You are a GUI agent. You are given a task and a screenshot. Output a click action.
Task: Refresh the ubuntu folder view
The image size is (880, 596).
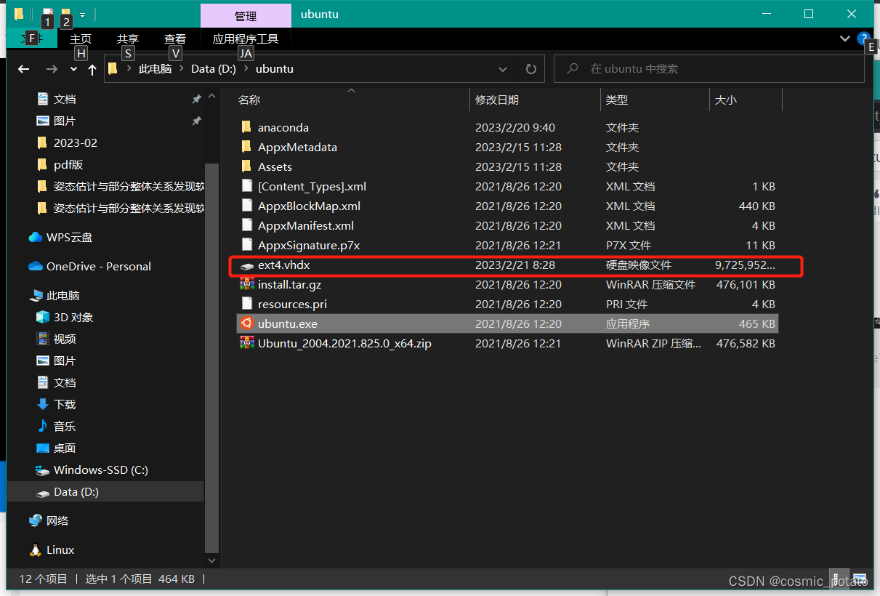point(531,69)
